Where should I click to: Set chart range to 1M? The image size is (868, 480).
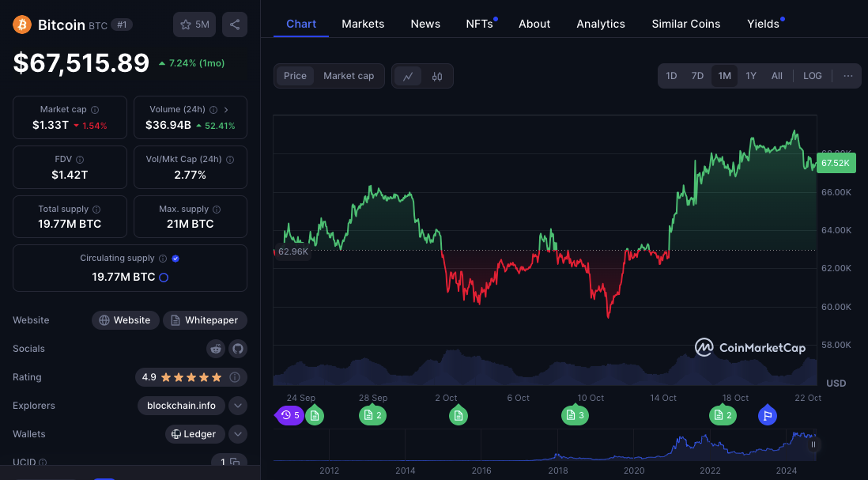(x=725, y=76)
